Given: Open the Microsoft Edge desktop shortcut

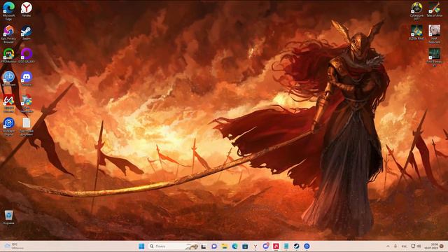Looking at the screenshot, I should (8, 11).
